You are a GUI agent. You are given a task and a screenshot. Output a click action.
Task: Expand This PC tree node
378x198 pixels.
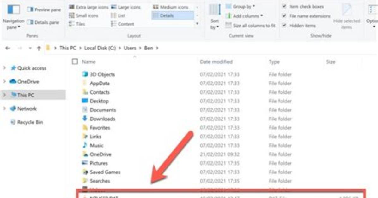click(x=4, y=95)
